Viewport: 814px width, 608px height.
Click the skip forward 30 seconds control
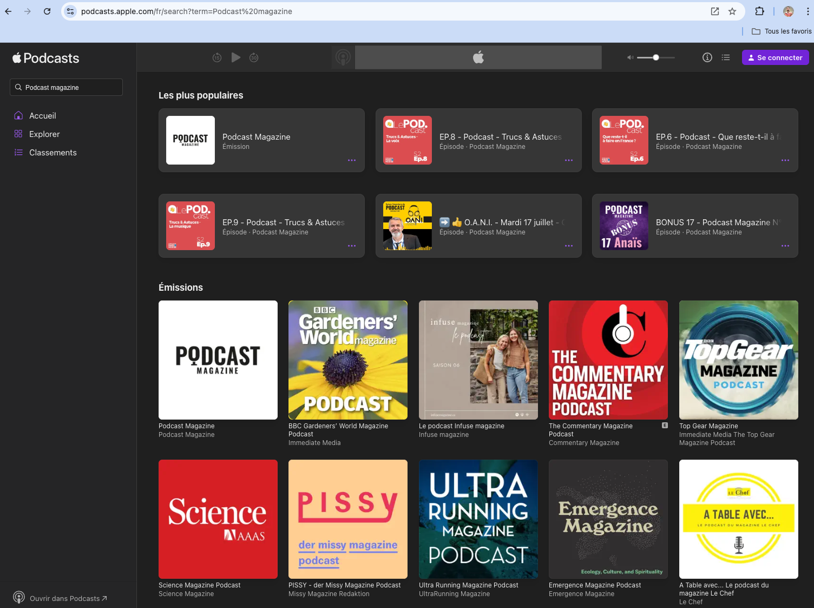(x=254, y=57)
